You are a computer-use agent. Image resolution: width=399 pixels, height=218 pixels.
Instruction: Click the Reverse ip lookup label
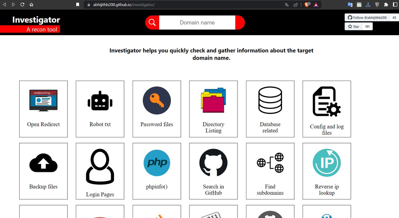click(x=327, y=190)
